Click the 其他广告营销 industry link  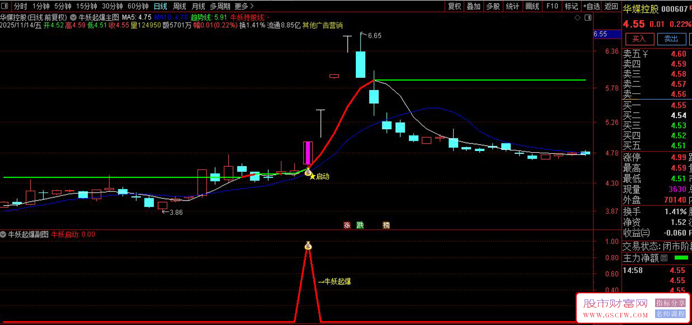(x=323, y=25)
